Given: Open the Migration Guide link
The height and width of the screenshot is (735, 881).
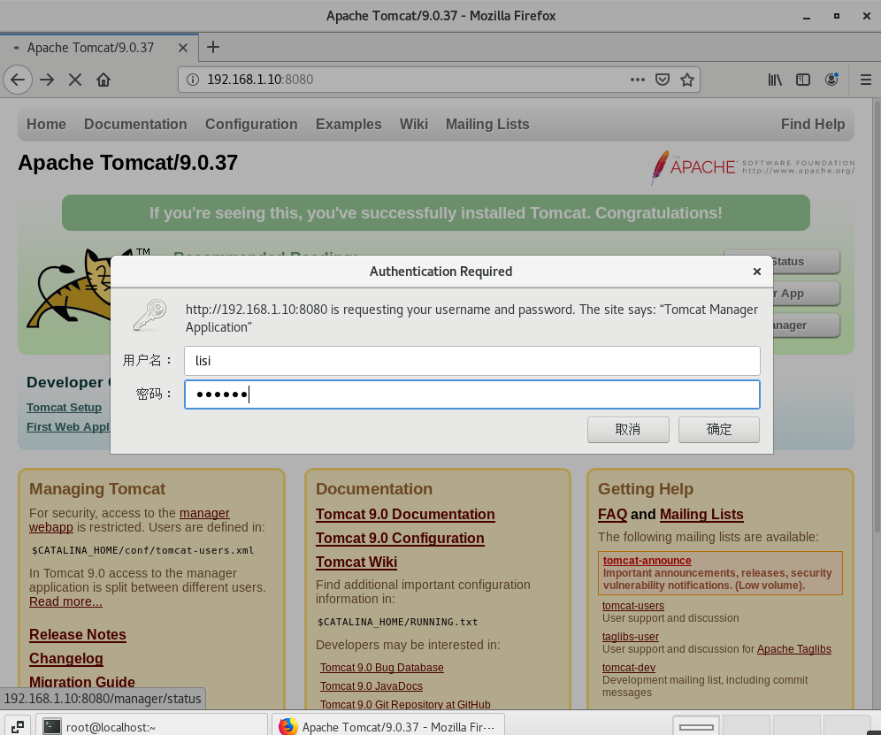Looking at the screenshot, I should pos(82,682).
